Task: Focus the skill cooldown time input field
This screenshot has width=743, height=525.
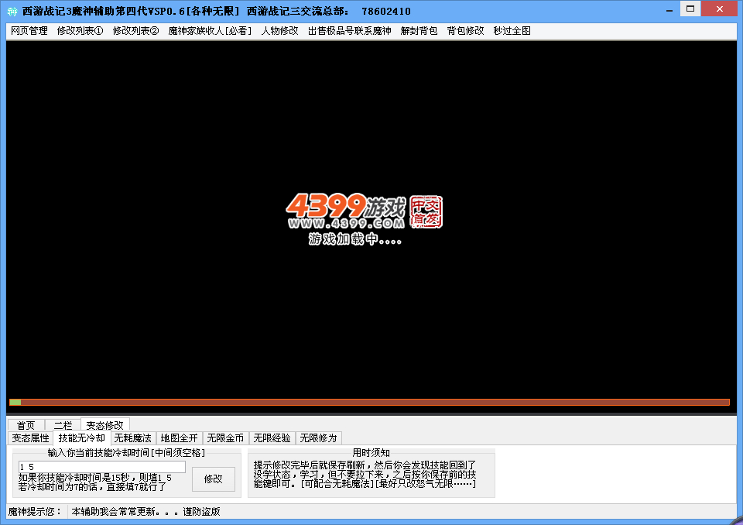Action: pyautogui.click(x=102, y=467)
